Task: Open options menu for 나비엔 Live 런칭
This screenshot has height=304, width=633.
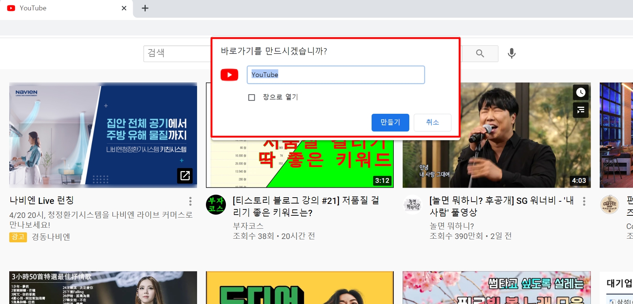Action: 190,201
